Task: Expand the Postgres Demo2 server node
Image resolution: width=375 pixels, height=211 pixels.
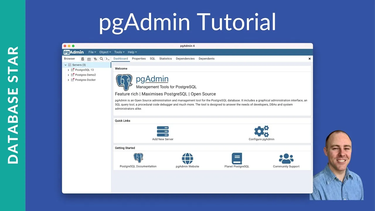Action: [x=68, y=75]
